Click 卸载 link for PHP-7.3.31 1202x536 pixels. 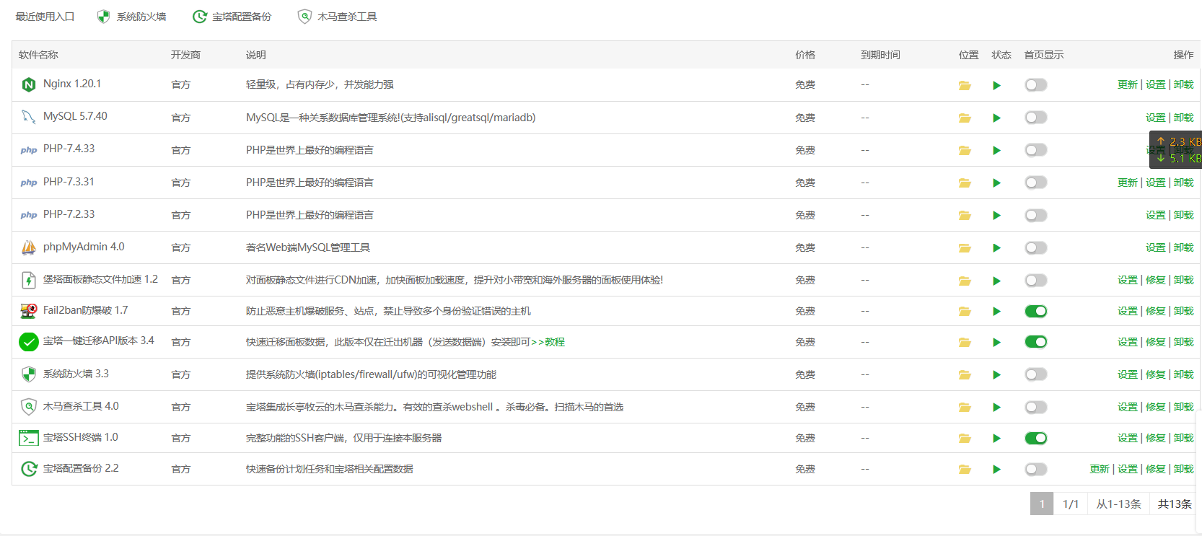click(x=1183, y=183)
